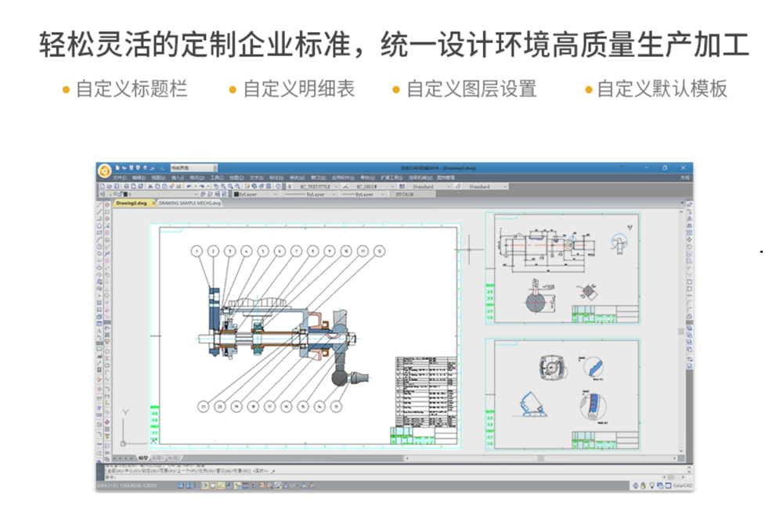The image size is (783, 521).
Task: Click the 自定义标题栏 caption text
Action: [x=132, y=89]
